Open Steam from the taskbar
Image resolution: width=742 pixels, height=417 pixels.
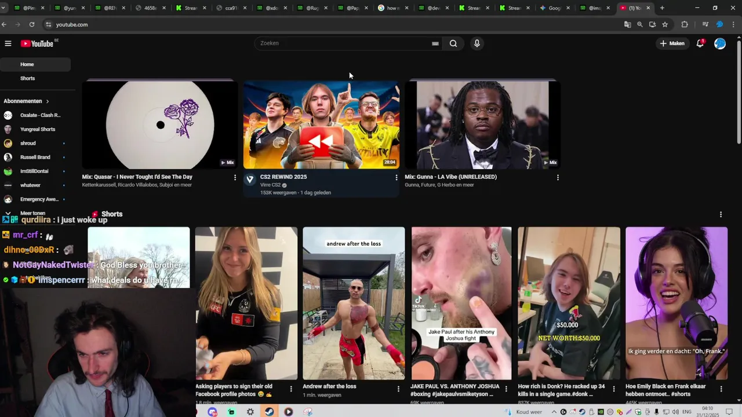270,412
